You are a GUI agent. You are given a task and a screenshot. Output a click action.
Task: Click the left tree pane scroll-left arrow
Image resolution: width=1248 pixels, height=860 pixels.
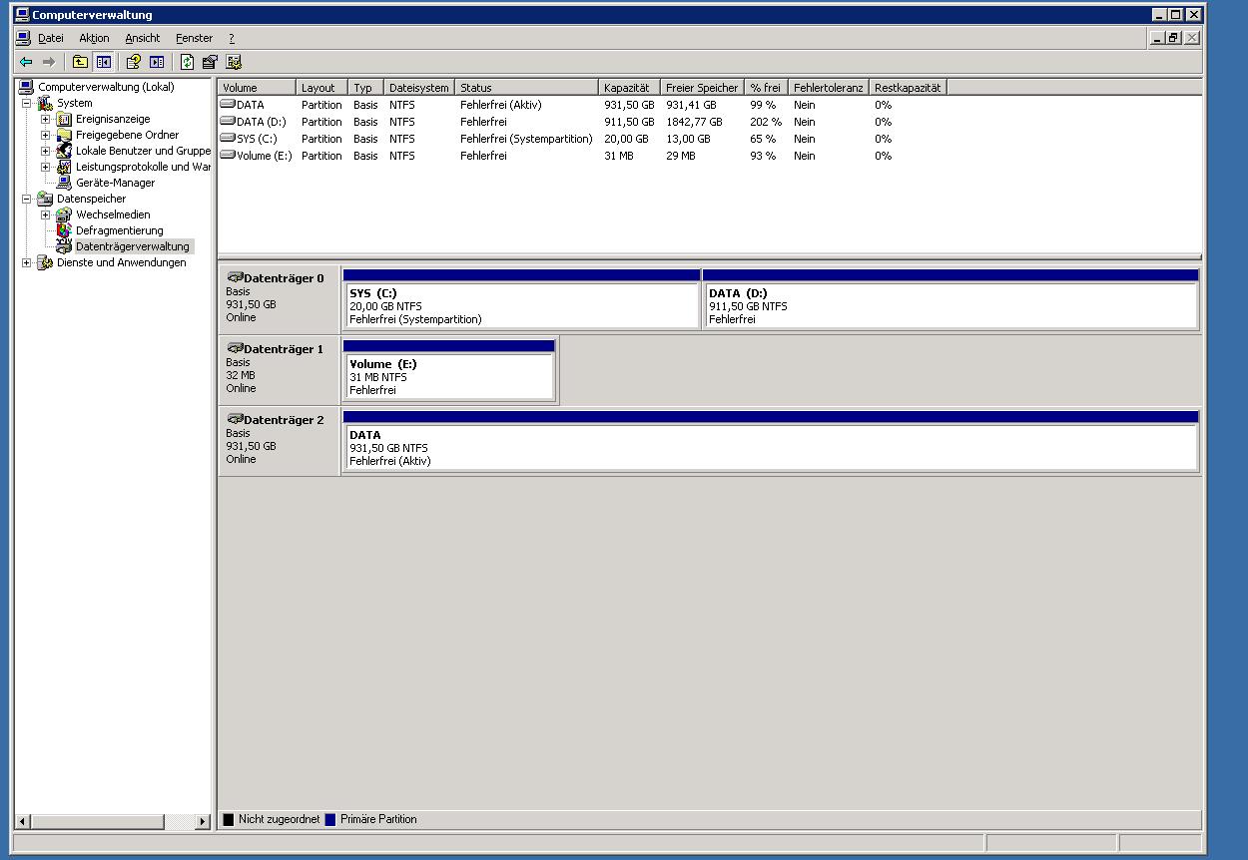pyautogui.click(x=23, y=822)
